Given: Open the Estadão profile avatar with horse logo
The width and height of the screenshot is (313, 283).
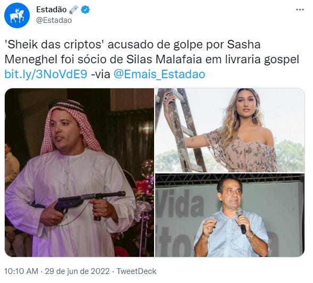Looking at the screenshot, I should click(17, 15).
